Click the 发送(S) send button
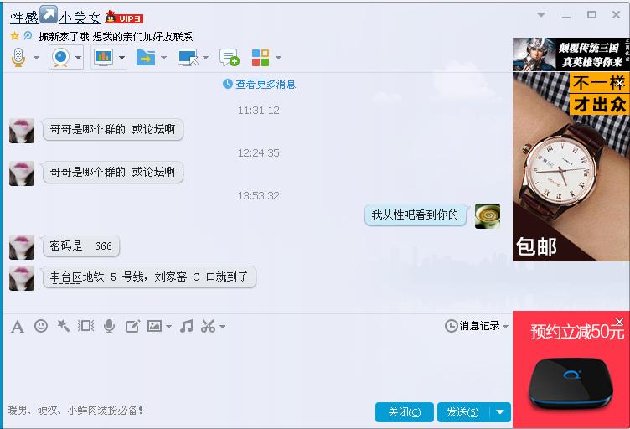 (463, 412)
